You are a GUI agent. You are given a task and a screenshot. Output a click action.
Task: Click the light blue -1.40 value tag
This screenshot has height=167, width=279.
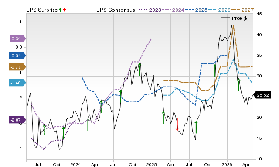pyautogui.click(x=17, y=83)
